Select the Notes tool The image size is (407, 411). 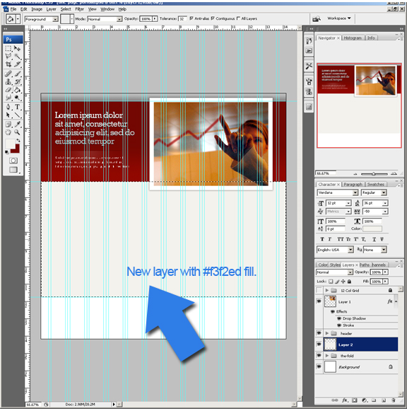pyautogui.click(x=8, y=125)
